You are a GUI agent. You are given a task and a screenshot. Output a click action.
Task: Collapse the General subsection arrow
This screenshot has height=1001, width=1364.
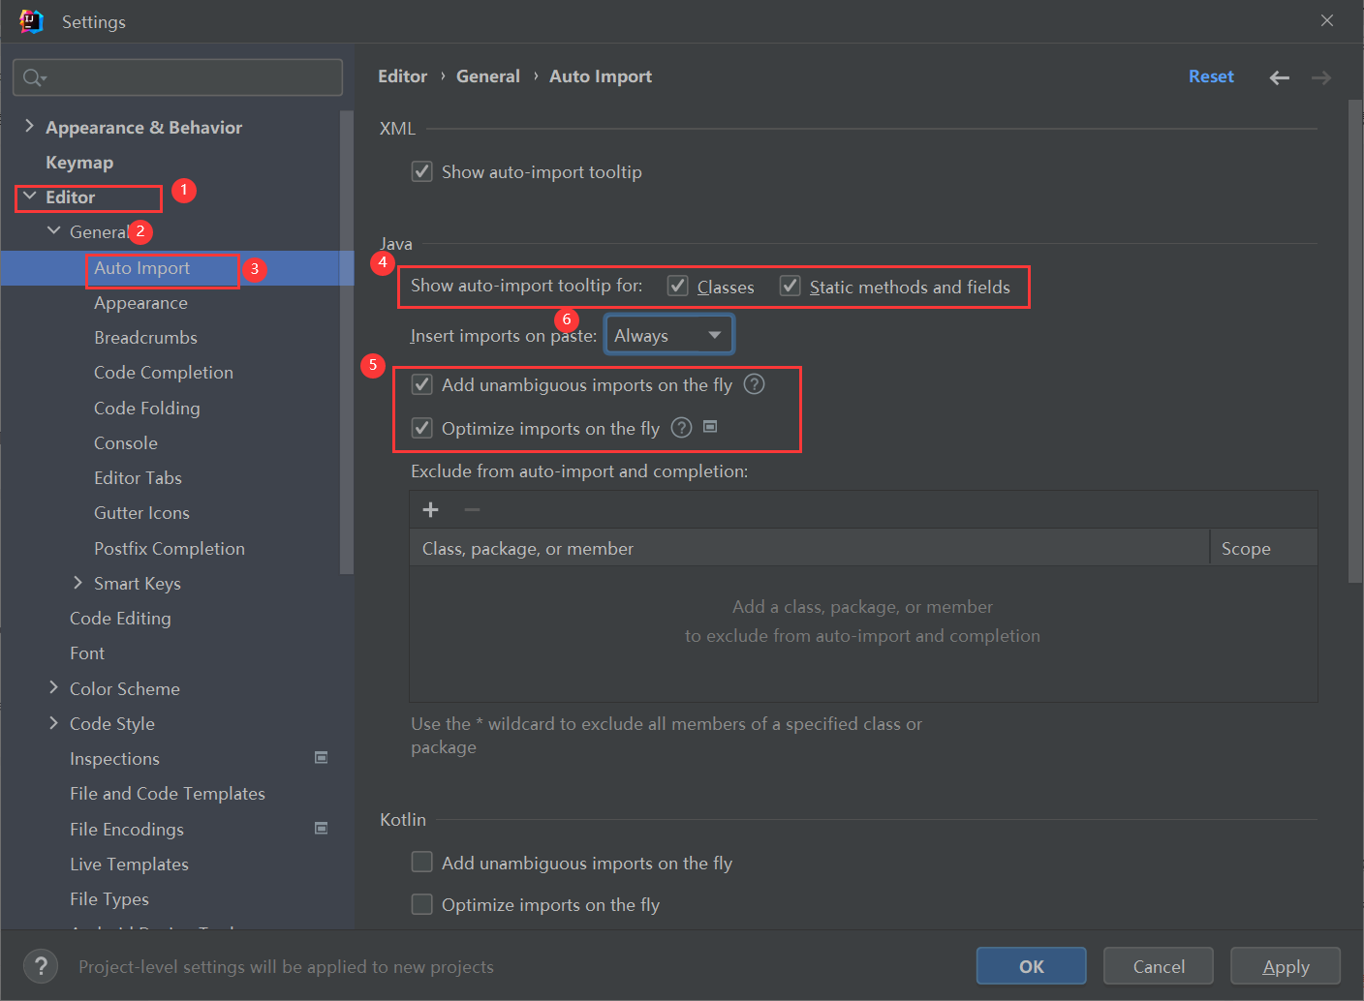(53, 230)
